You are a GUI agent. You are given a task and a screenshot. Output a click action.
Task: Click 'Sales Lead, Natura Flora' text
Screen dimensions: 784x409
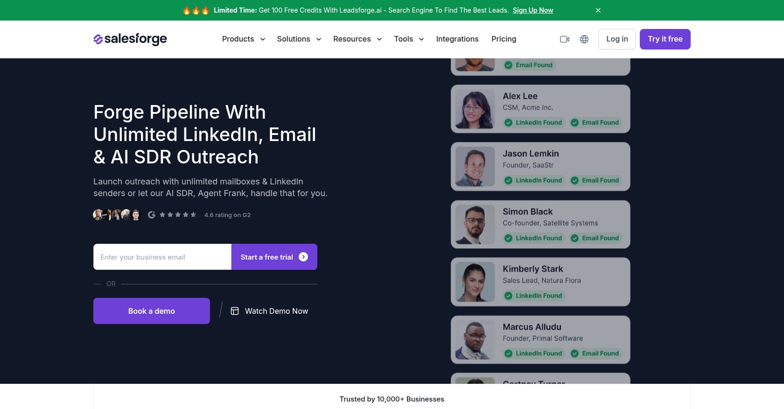tap(542, 281)
